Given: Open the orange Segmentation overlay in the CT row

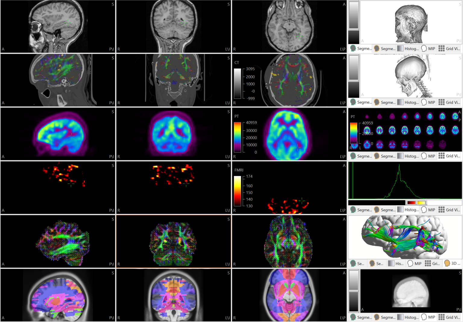Looking at the screenshot, I should (x=377, y=102).
